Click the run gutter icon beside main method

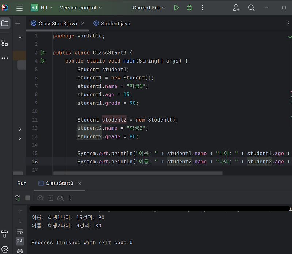43,61
